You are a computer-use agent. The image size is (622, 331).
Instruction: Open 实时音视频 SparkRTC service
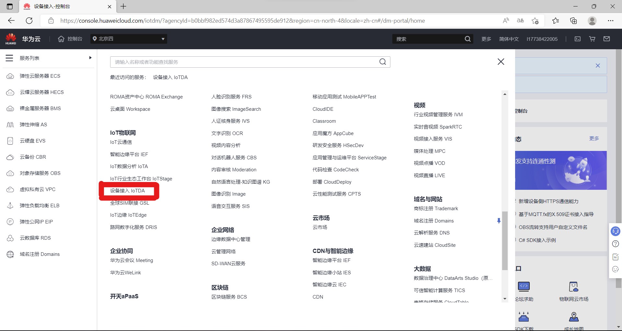438,127
